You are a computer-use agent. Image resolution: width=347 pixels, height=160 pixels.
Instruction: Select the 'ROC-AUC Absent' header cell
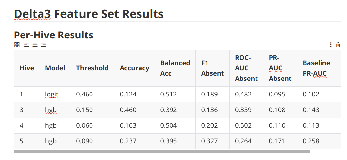(x=246, y=68)
